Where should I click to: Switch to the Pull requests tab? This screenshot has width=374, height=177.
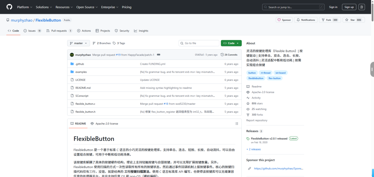(60, 31)
